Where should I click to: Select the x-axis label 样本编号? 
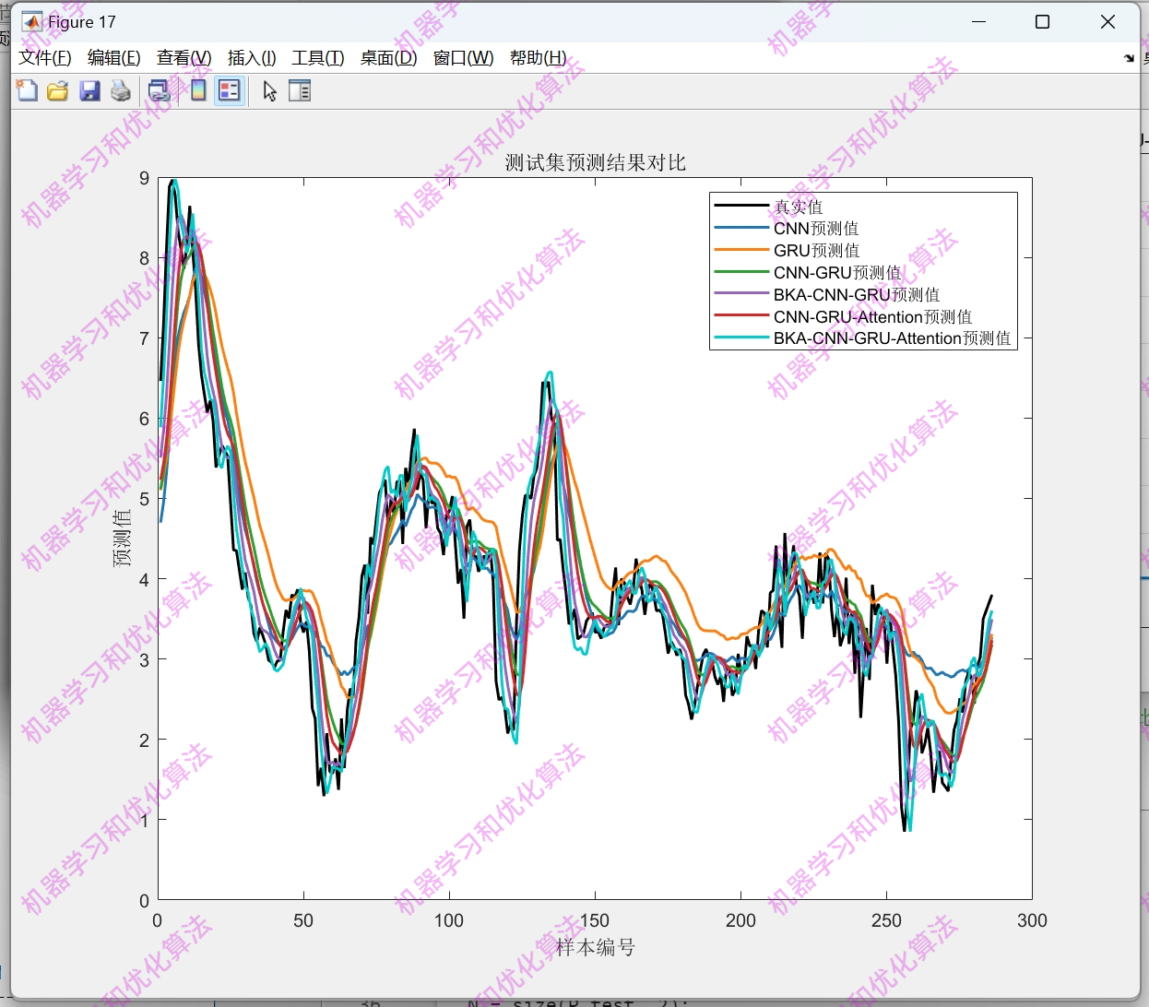[596, 947]
